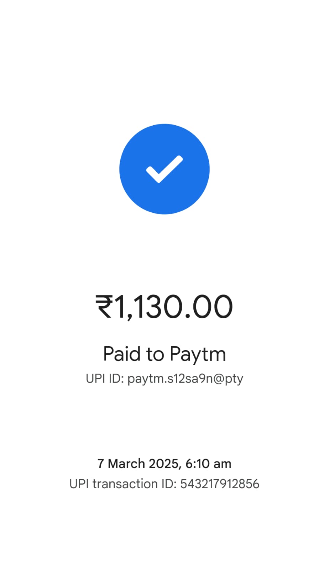Tap the word transaction in the bottom line
Image resolution: width=329 pixels, height=571 pixels.
[x=125, y=484]
